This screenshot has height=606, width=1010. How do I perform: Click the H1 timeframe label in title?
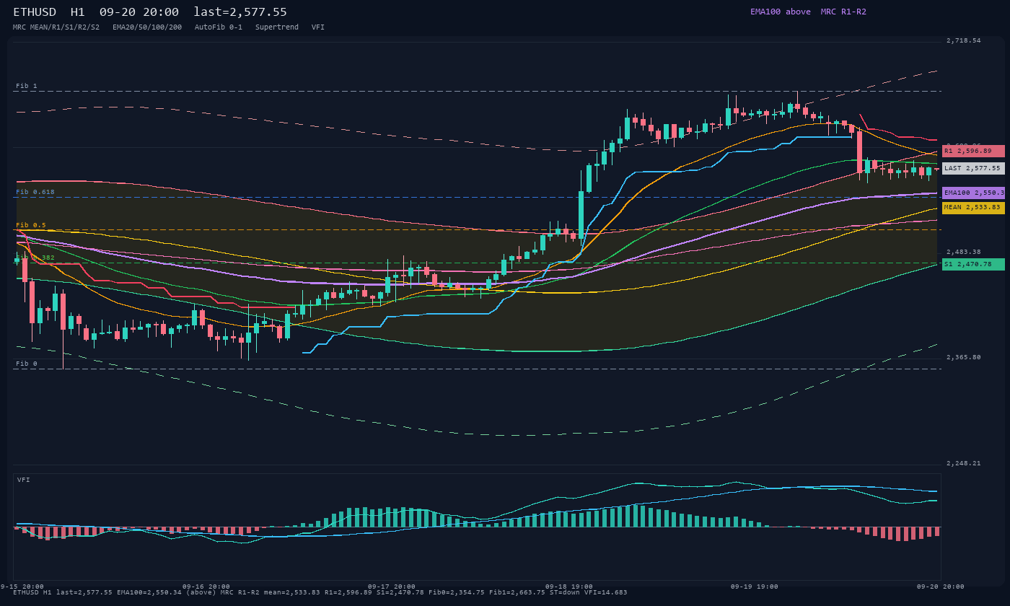[x=78, y=12]
